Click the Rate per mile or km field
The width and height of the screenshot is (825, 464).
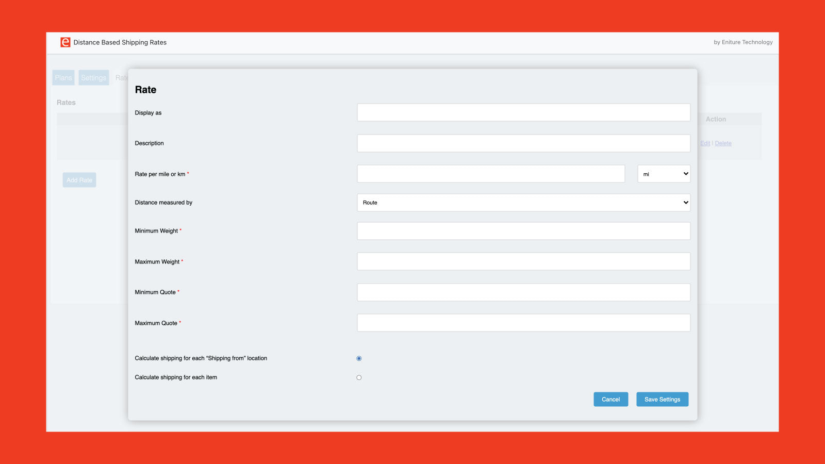click(x=491, y=174)
